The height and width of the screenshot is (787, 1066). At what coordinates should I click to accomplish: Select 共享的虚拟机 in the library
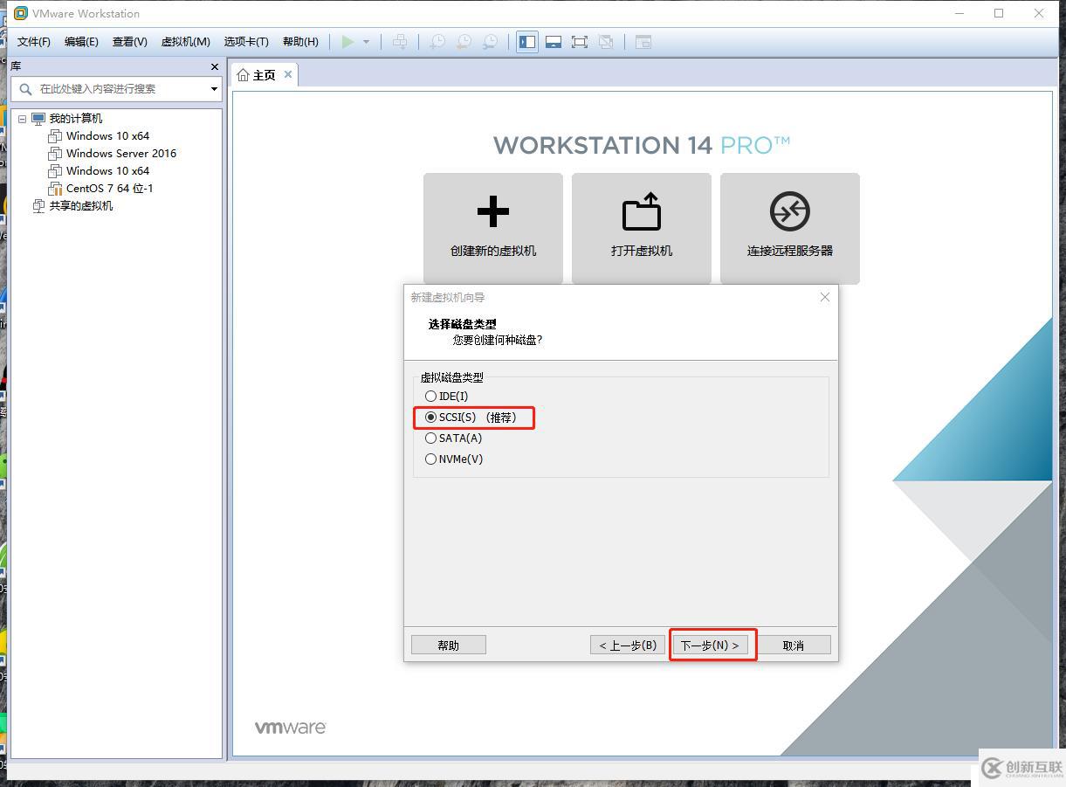[81, 206]
